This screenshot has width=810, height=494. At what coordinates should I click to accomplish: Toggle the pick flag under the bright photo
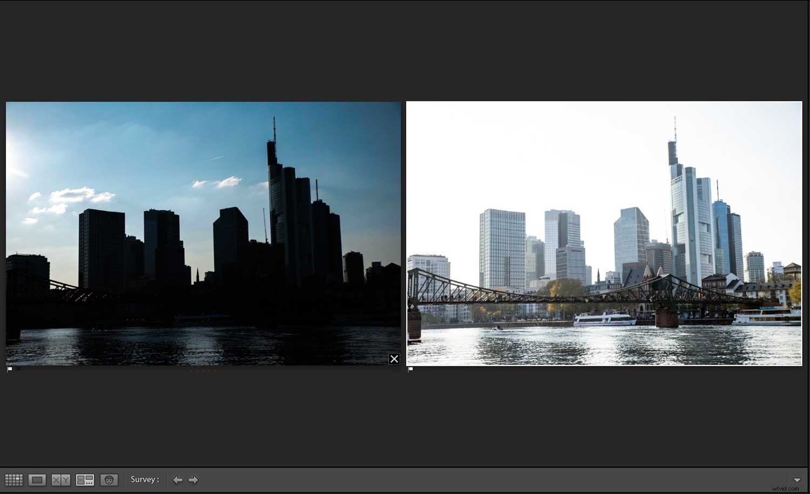[x=410, y=369]
